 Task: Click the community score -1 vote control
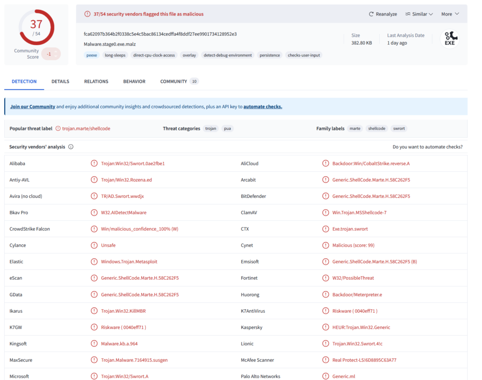pyautogui.click(x=51, y=54)
